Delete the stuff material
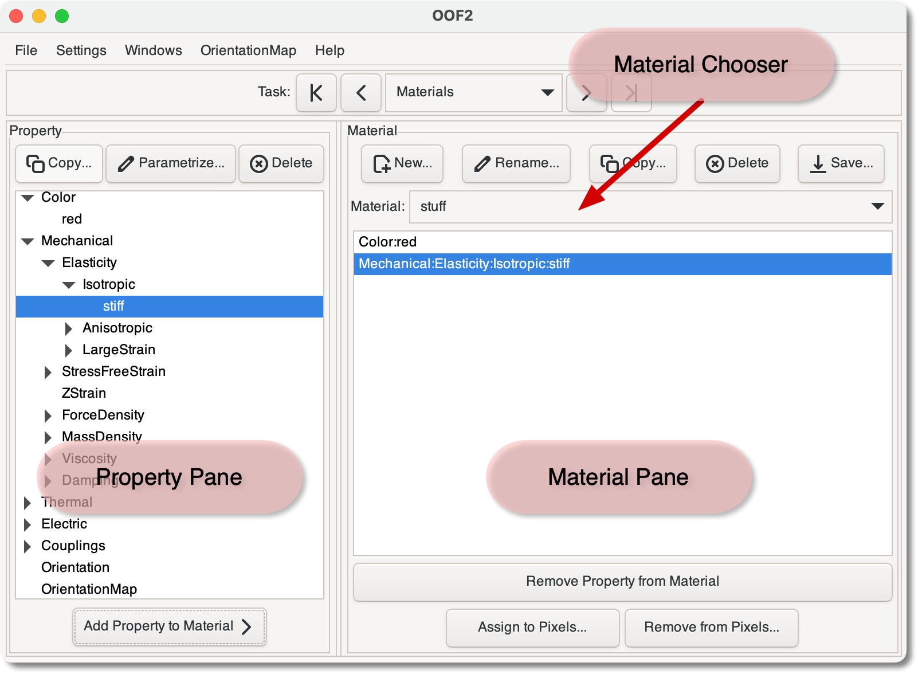 click(x=737, y=163)
